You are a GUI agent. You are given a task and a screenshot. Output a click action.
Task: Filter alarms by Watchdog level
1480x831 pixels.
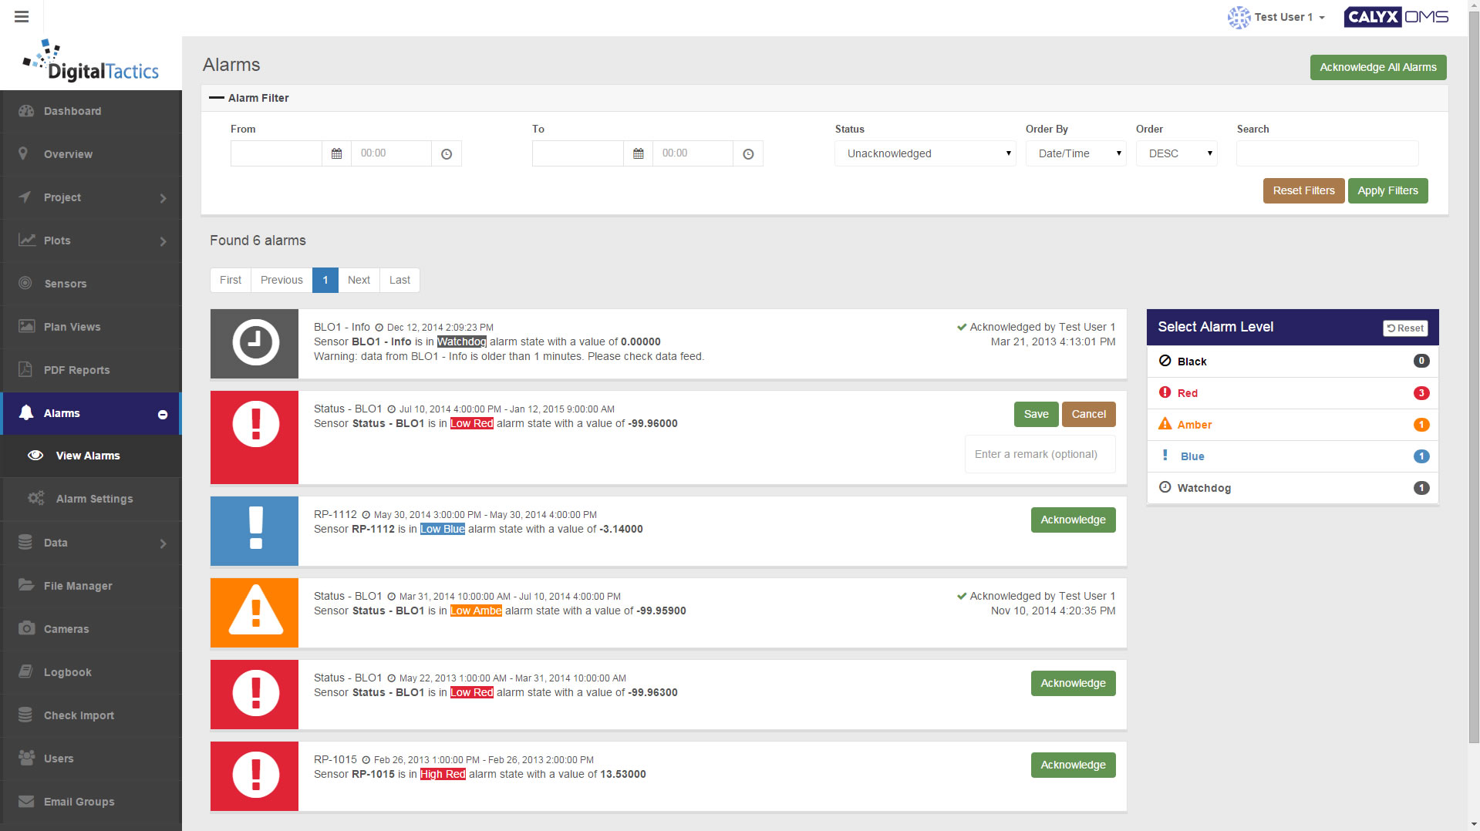click(1203, 488)
